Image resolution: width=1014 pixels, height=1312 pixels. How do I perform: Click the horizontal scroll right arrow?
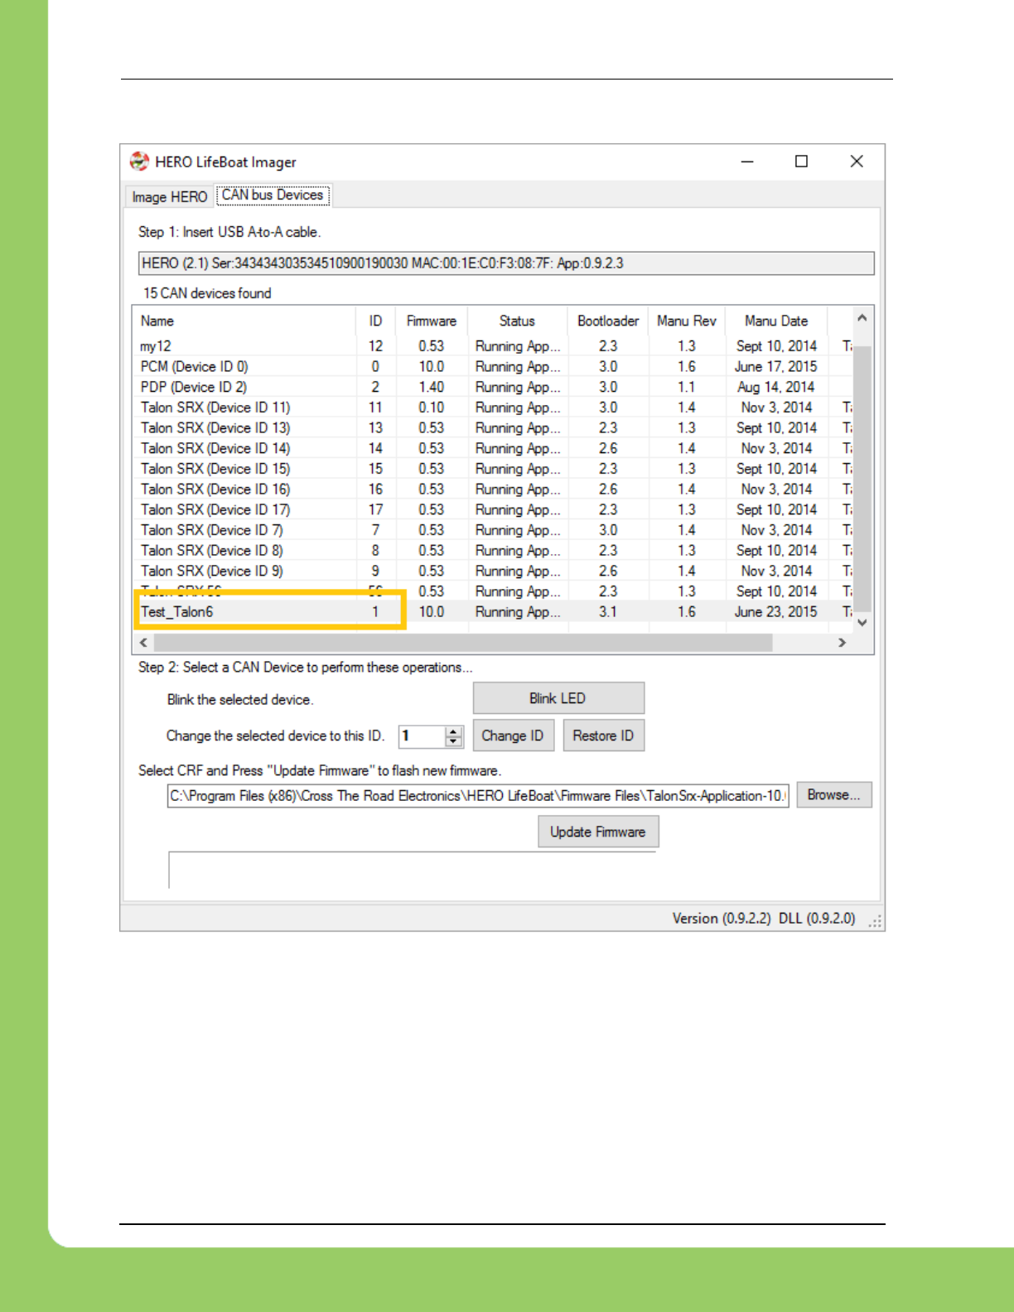pos(843,643)
